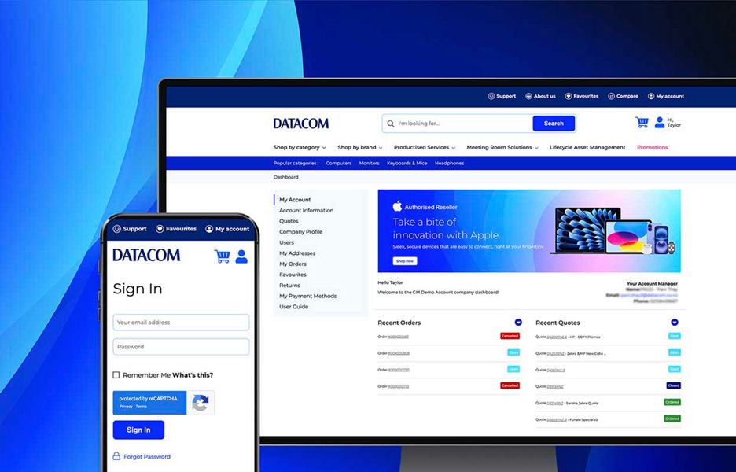Screen dimensions: 736x472
Task: Click the Support headset icon on desktop top bar
Action: coord(491,96)
